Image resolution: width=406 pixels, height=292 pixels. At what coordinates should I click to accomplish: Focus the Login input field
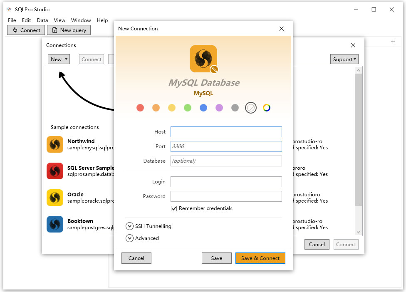pos(226,182)
